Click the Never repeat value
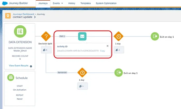 tap(20, 99)
